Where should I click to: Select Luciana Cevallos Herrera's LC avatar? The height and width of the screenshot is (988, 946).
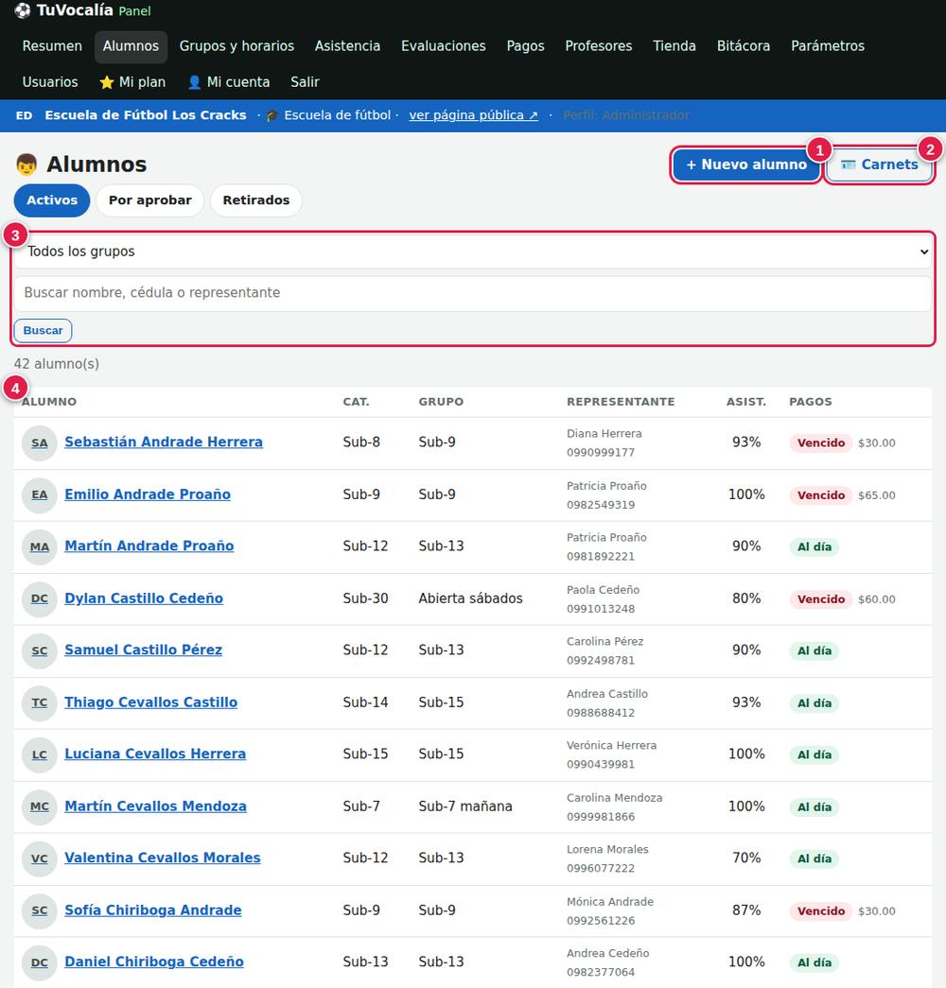[39, 754]
